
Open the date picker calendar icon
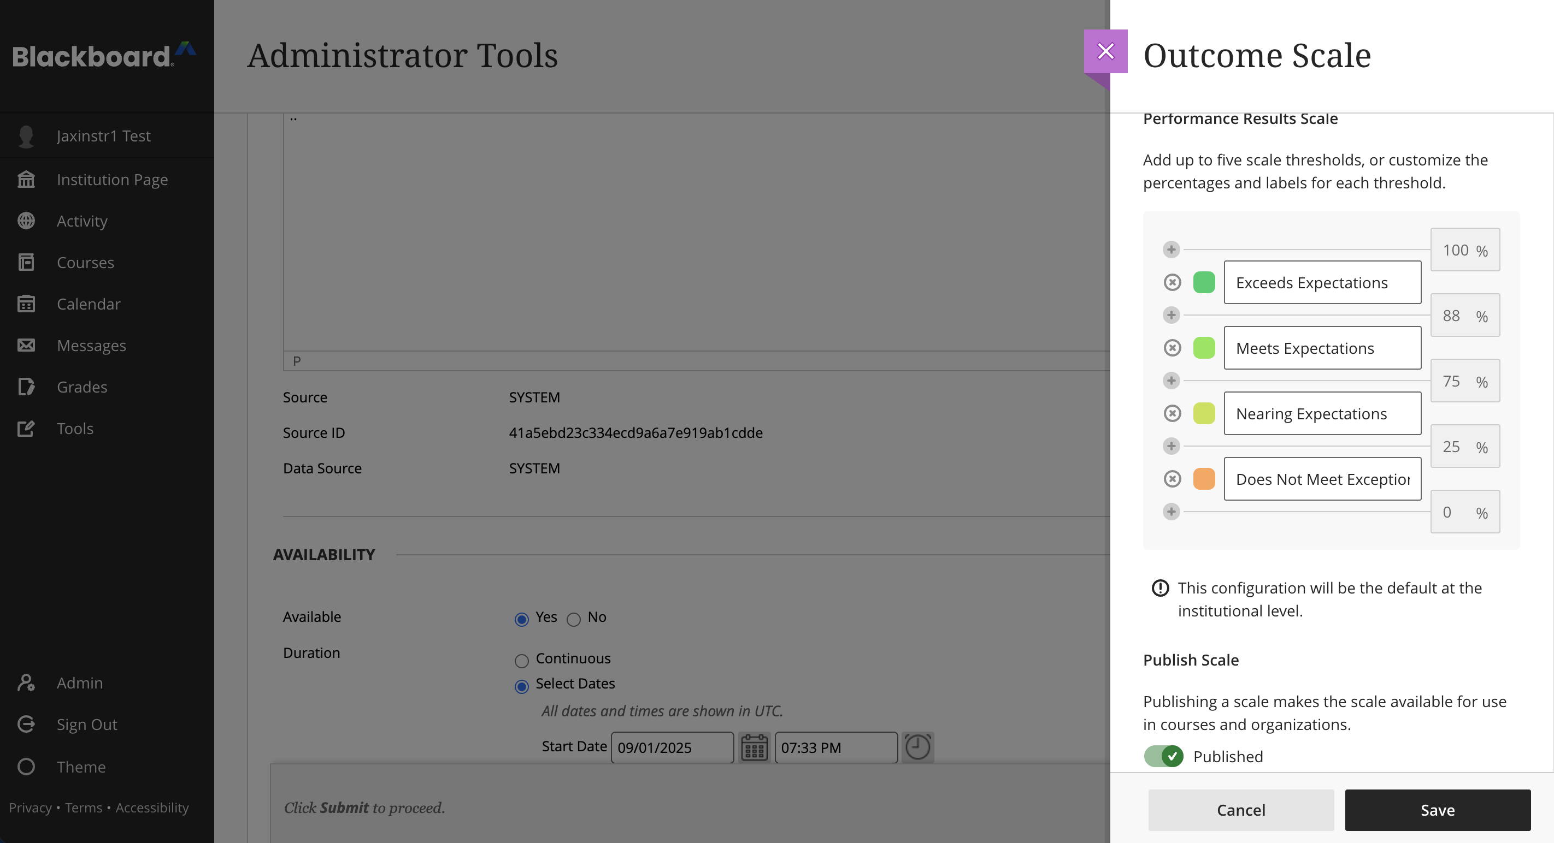point(754,747)
